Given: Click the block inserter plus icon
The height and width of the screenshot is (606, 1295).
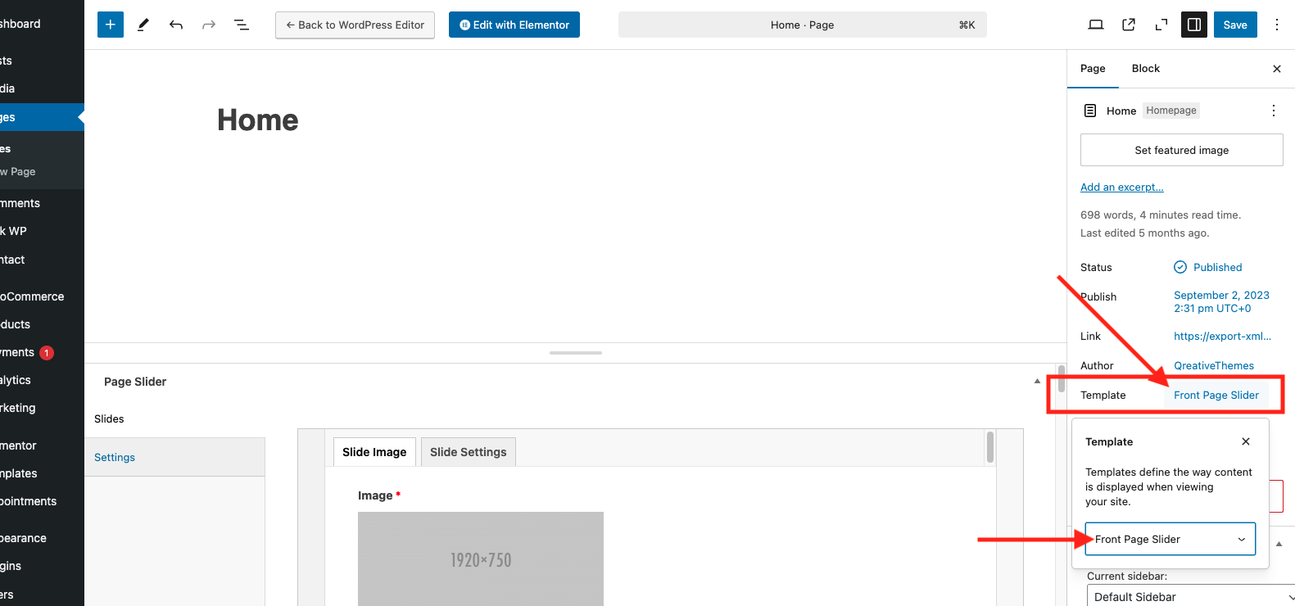Looking at the screenshot, I should point(111,25).
